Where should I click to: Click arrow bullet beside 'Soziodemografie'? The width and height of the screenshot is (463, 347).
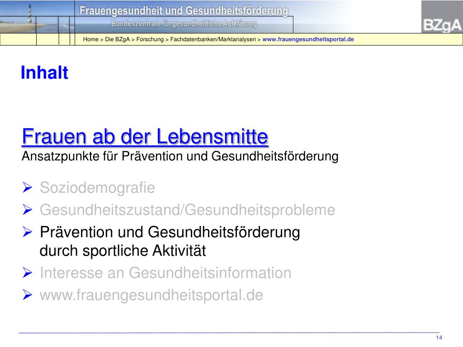tap(27, 188)
